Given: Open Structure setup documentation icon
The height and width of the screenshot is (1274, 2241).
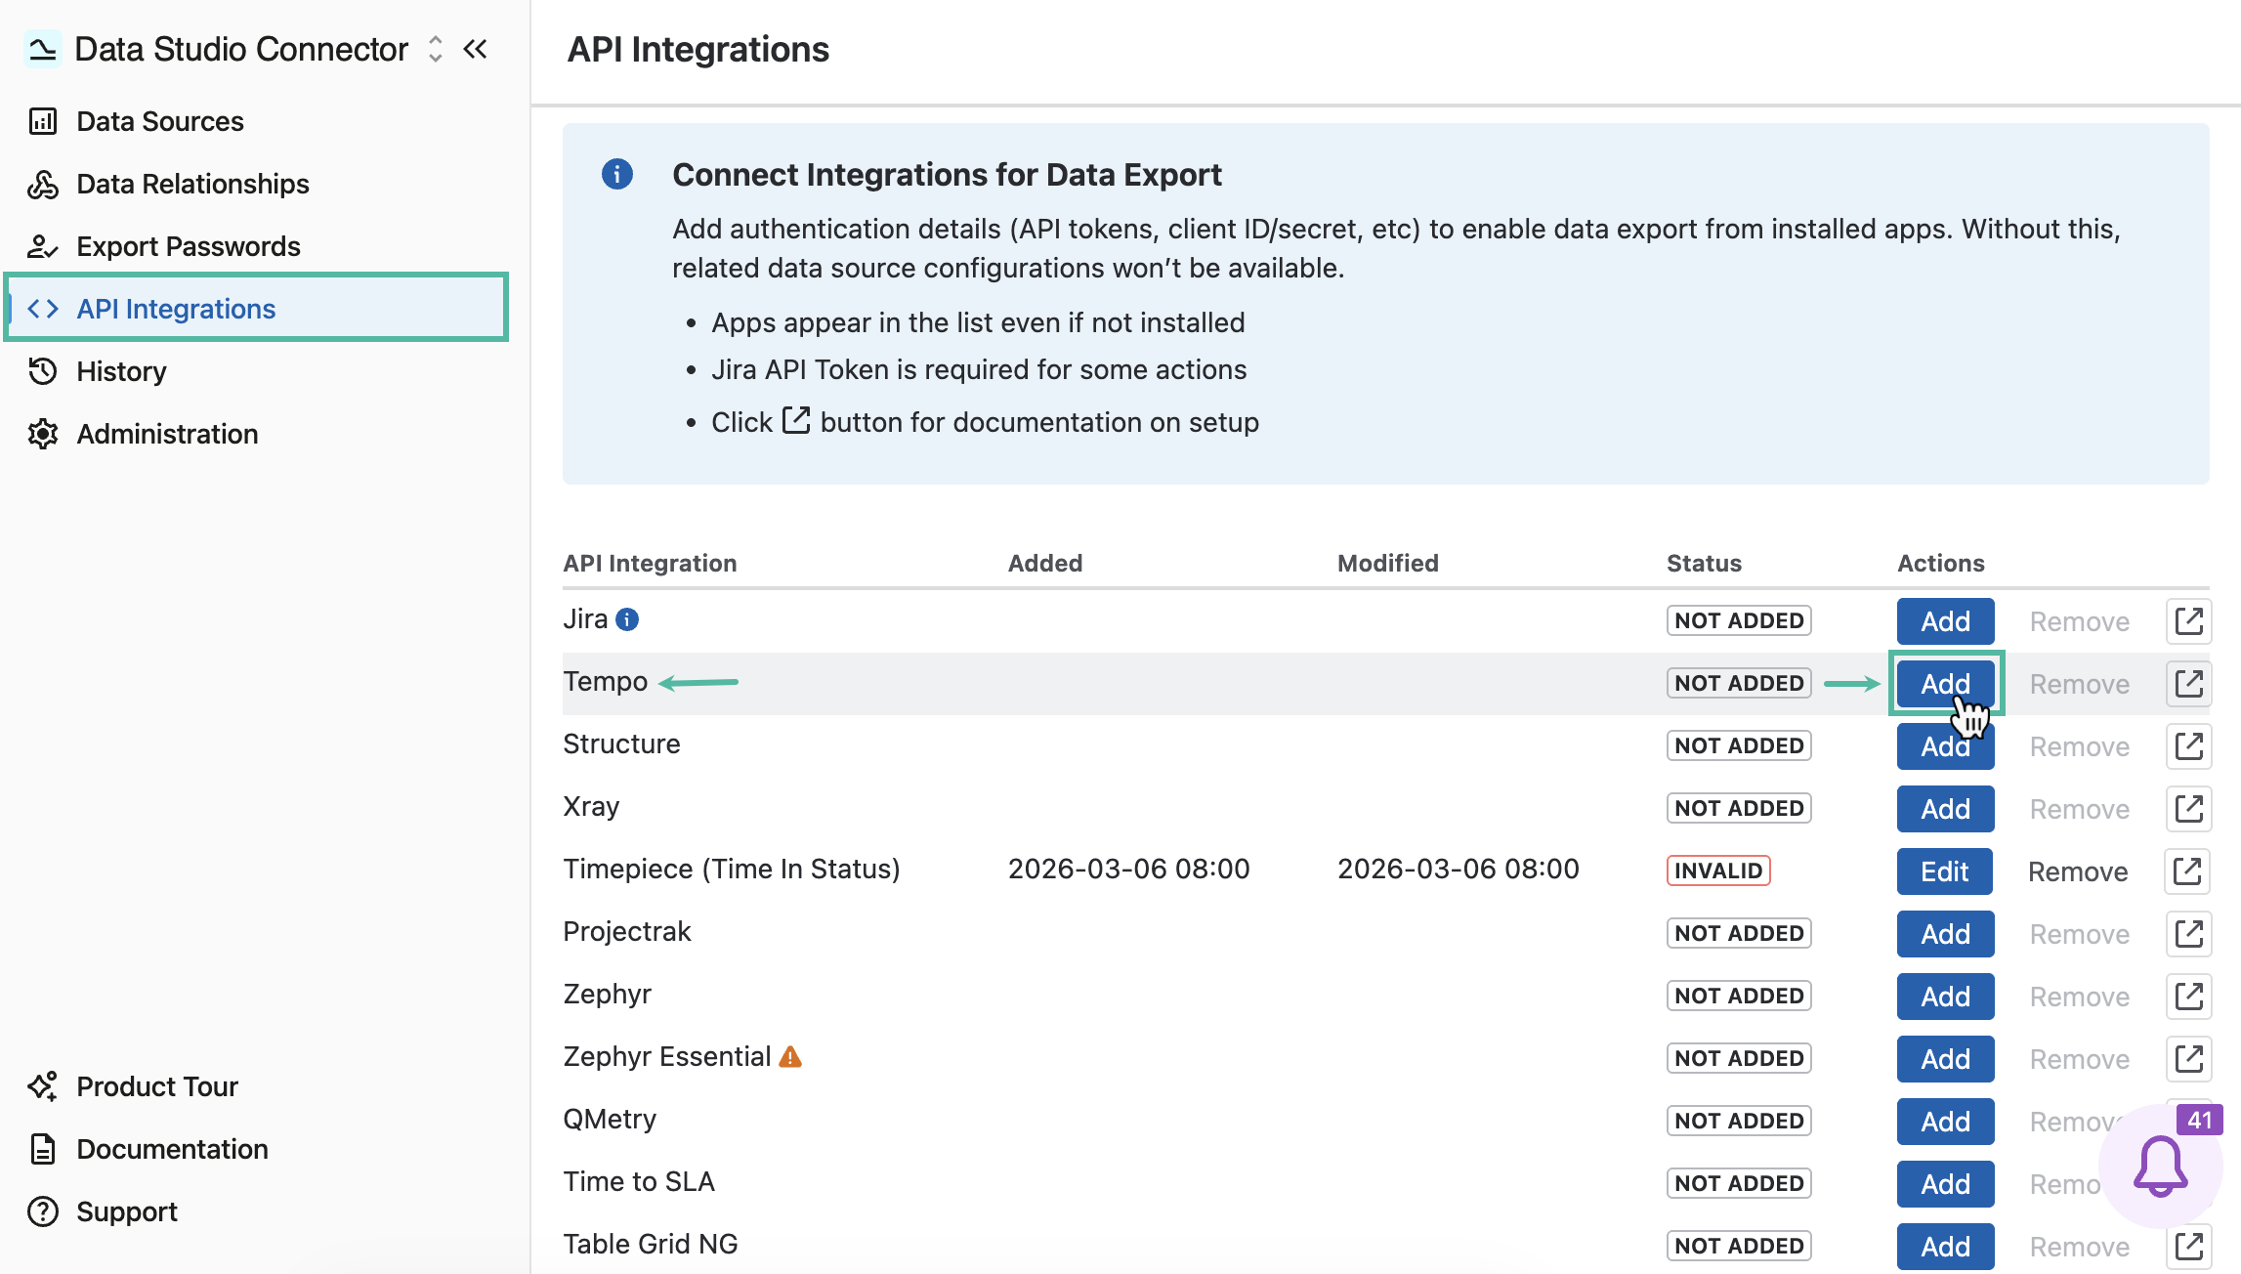Looking at the screenshot, I should (2189, 746).
